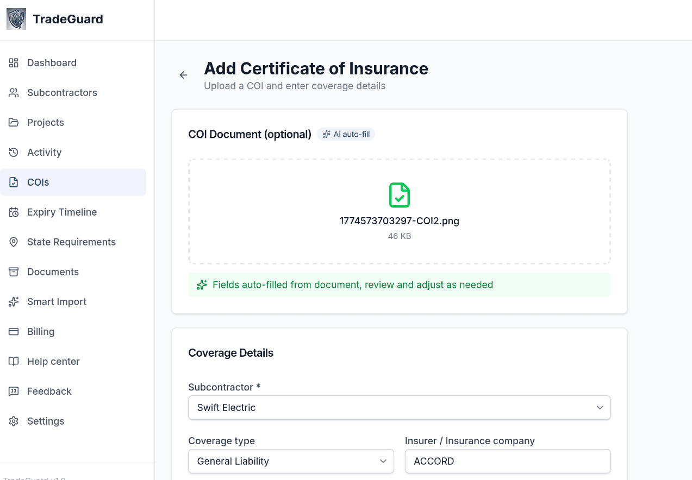Viewport: 692px width, 480px height.
Task: Click the Billing credit card icon
Action: (x=14, y=332)
